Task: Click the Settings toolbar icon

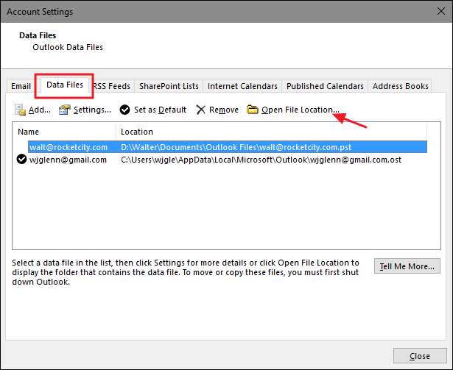Action: point(65,110)
